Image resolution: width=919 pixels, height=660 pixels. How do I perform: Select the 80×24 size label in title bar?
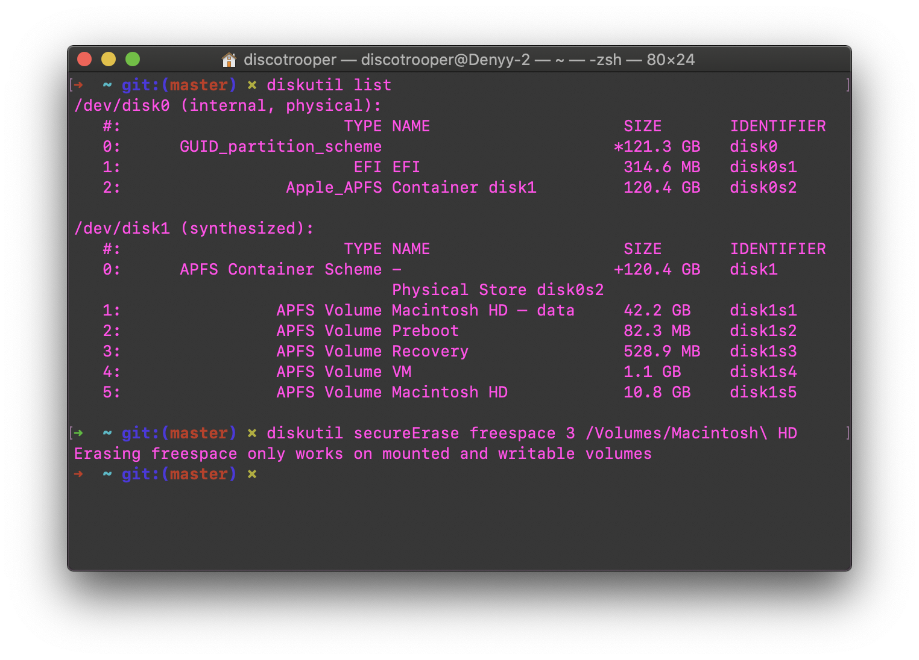coord(671,60)
